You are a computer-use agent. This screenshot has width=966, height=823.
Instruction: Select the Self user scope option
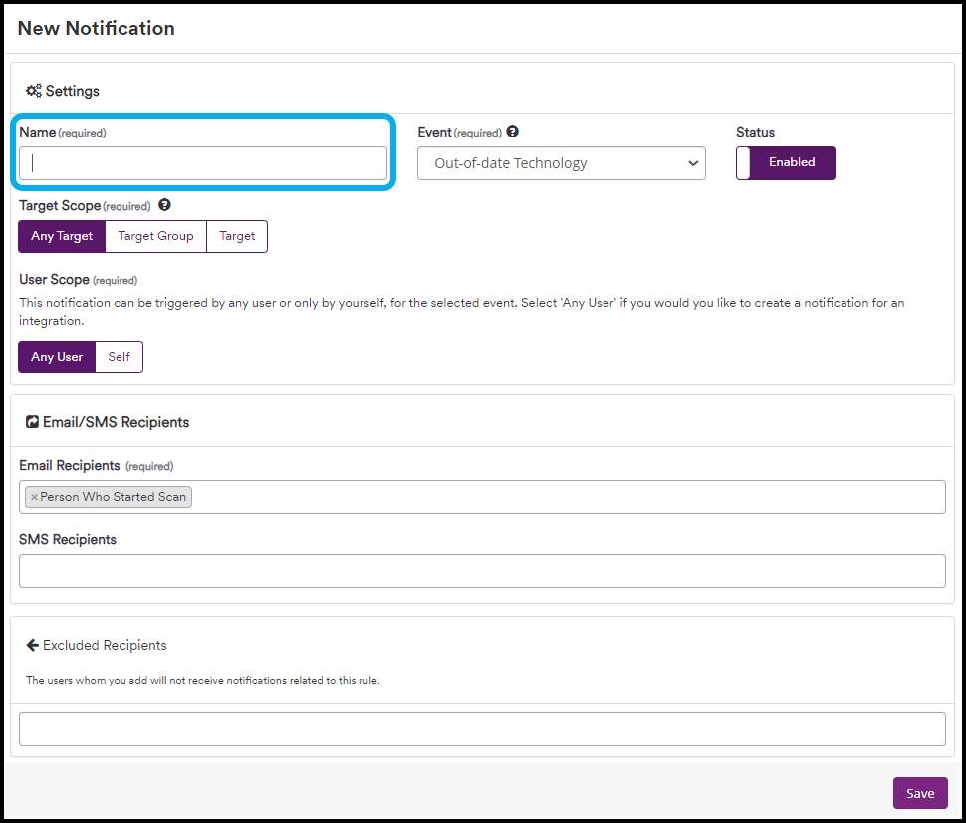tap(119, 356)
